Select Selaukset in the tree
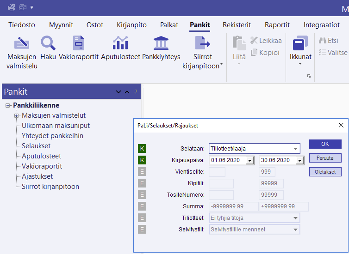This screenshot has height=254, width=349. tap(36, 146)
